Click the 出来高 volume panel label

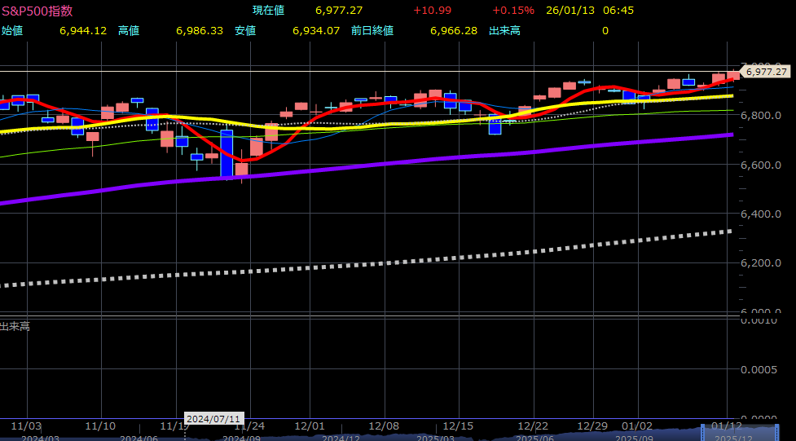point(15,326)
